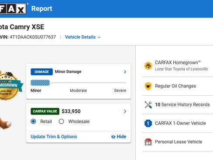Click the CARFAX logo in header
Viewport: 213px width, 160px height.
tap(13, 9)
